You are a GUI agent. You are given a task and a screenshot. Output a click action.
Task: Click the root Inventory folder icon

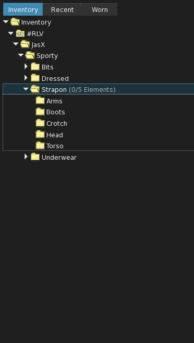click(x=15, y=22)
